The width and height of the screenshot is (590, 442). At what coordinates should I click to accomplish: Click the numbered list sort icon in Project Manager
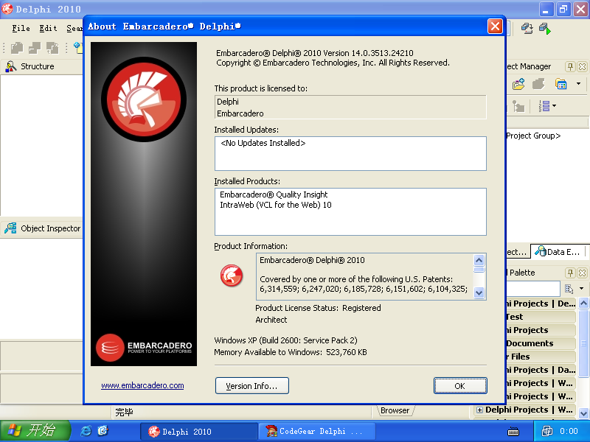[x=544, y=107]
